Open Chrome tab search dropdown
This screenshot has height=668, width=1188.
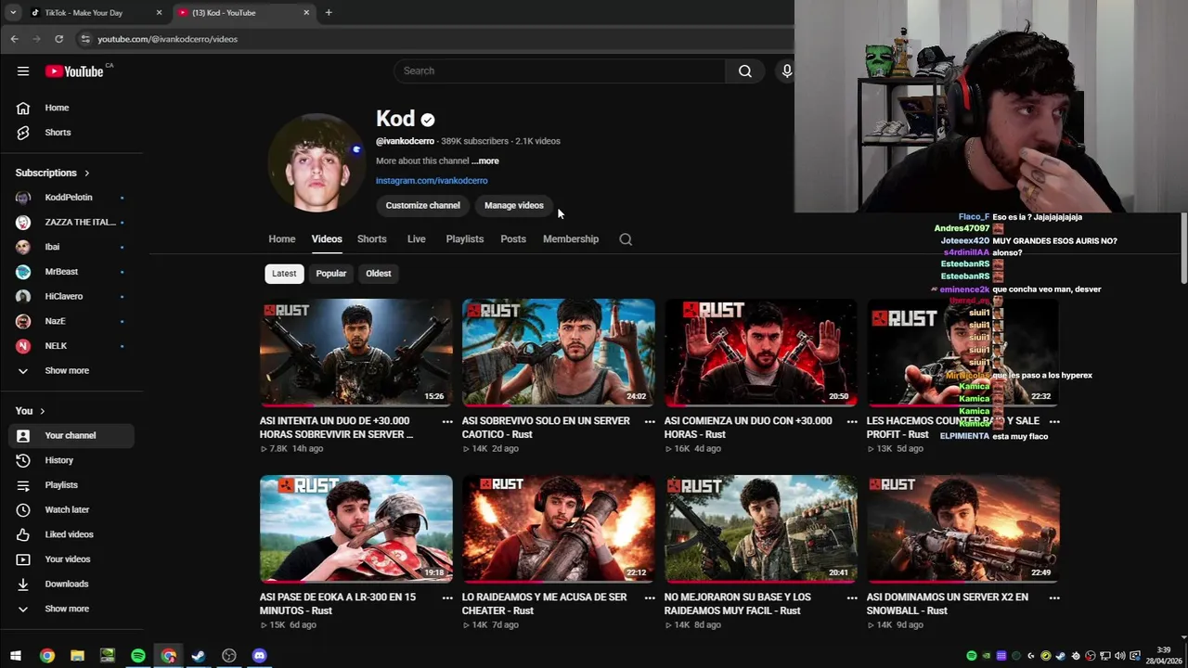13,13
